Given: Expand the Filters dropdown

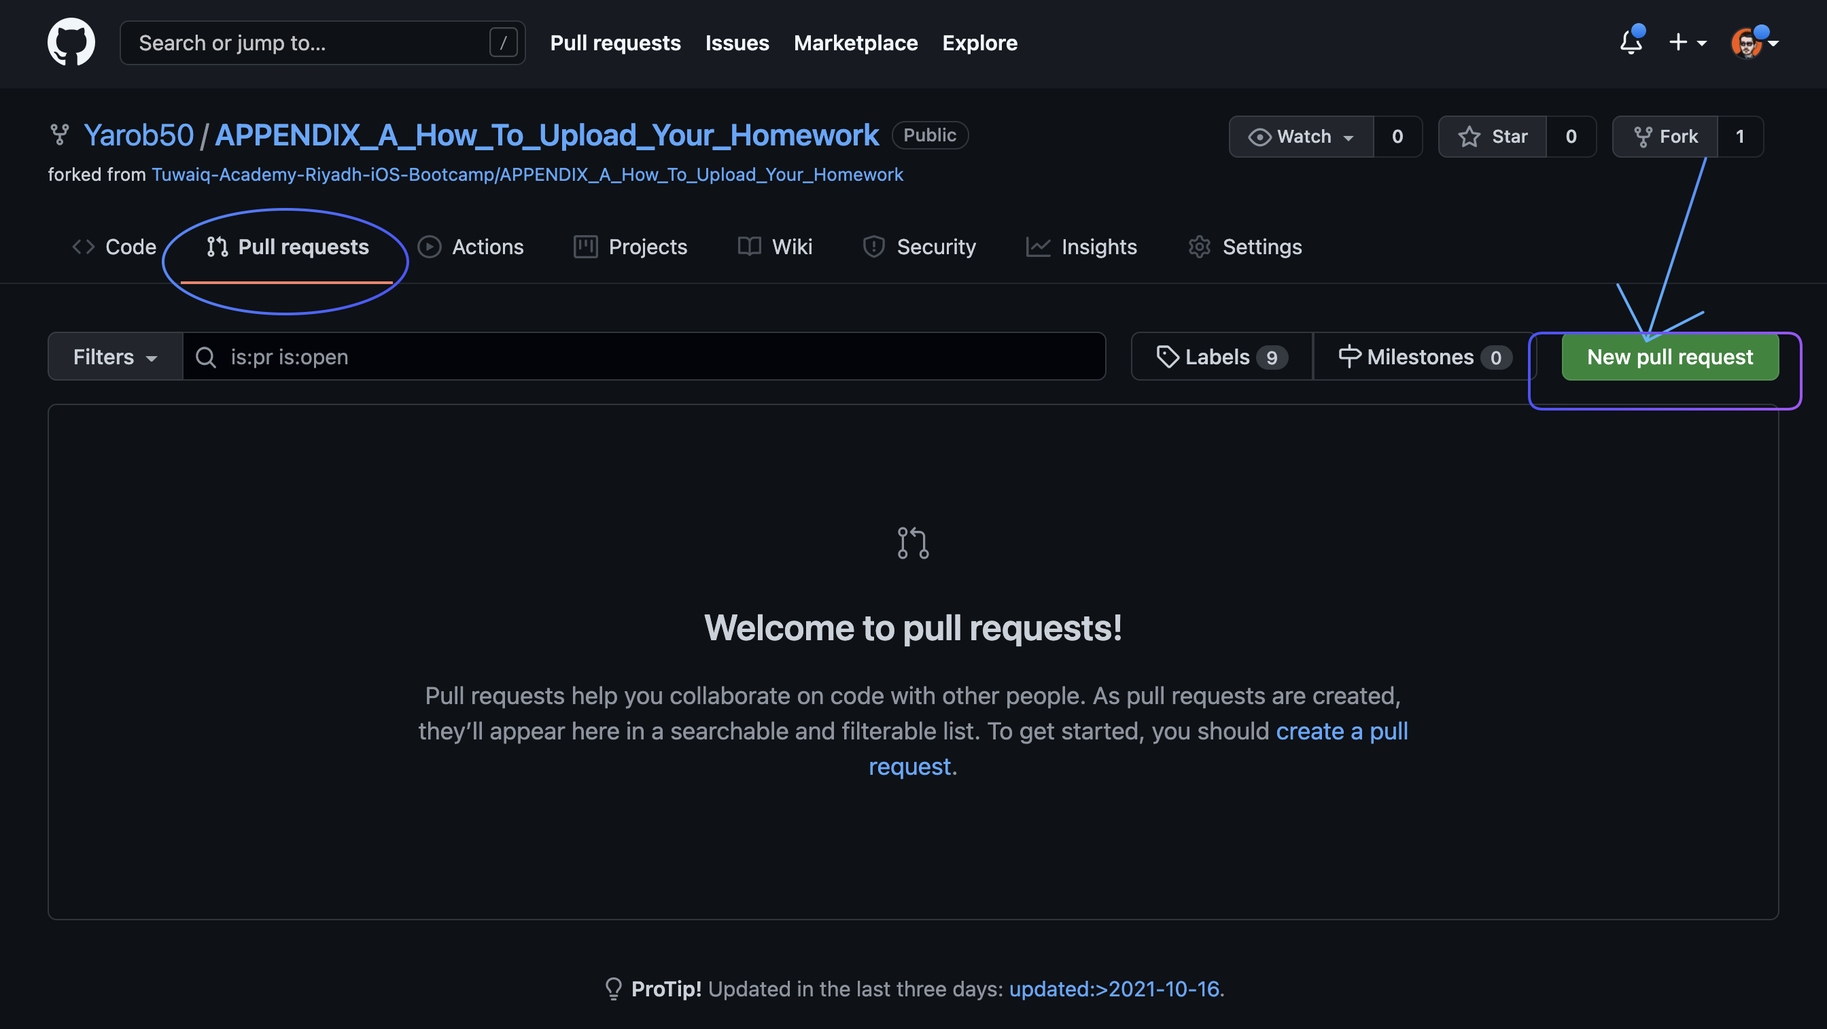Looking at the screenshot, I should 114,357.
